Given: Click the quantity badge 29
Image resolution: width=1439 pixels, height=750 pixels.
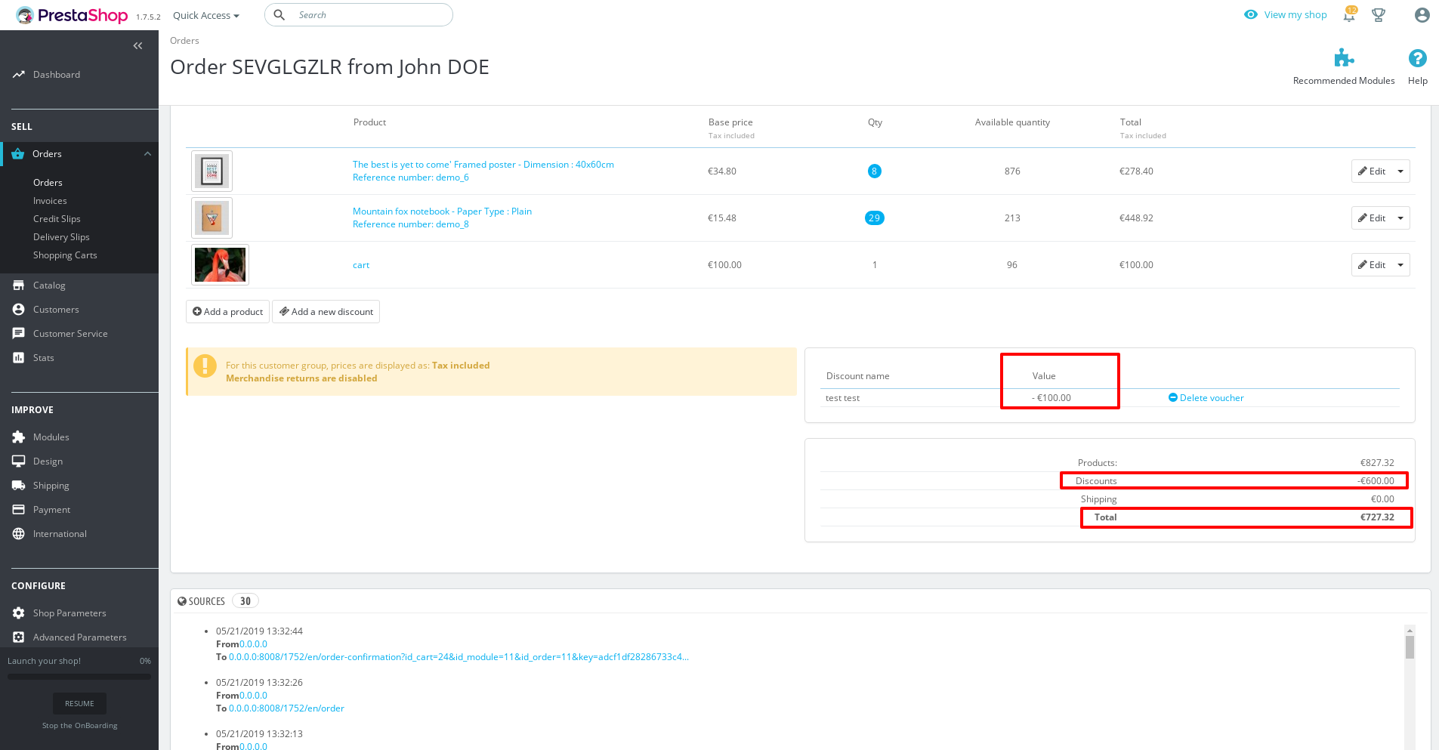Looking at the screenshot, I should pos(874,218).
